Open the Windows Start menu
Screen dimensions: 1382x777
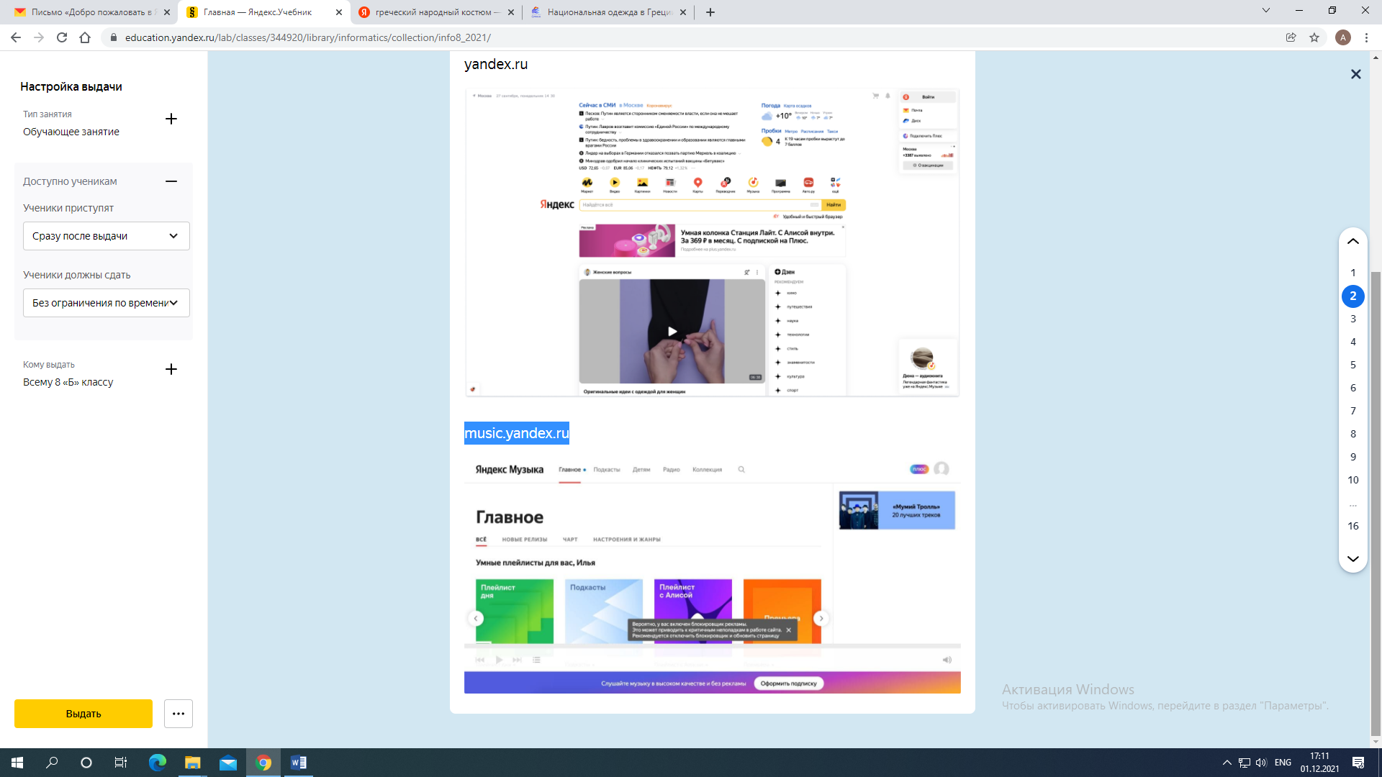click(17, 763)
